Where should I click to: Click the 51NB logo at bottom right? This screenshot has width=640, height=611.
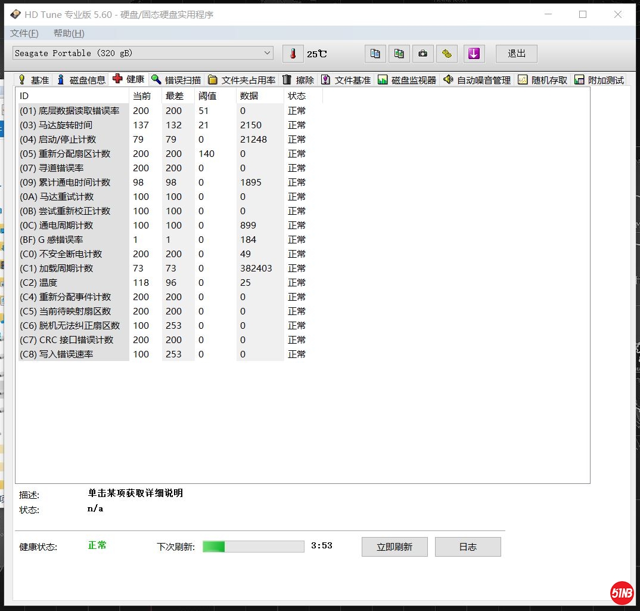[622, 593]
